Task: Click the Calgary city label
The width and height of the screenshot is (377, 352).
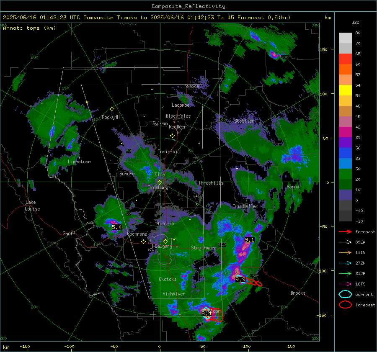Action: click(x=163, y=246)
